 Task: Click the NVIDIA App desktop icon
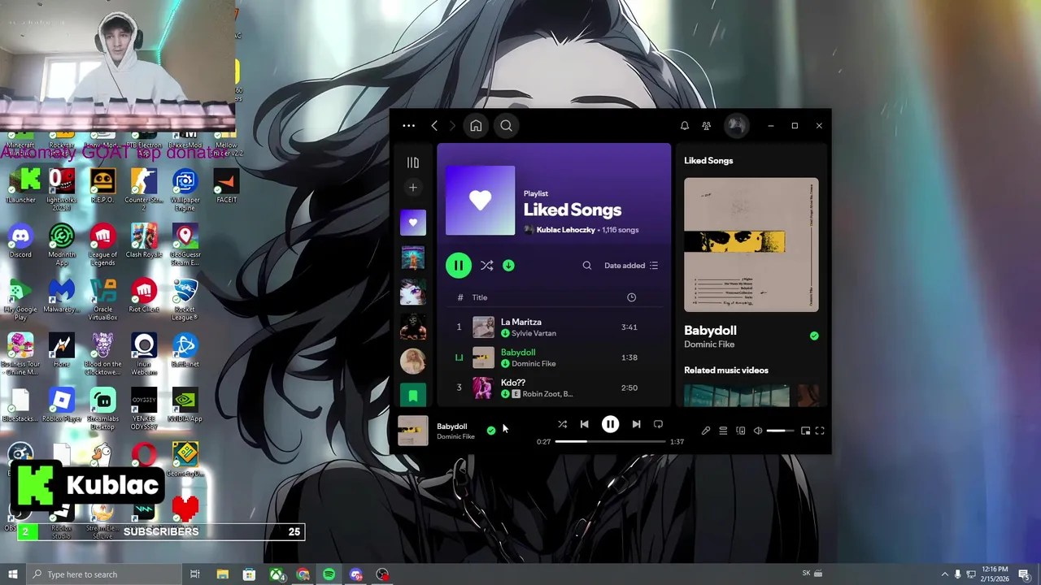tap(185, 405)
